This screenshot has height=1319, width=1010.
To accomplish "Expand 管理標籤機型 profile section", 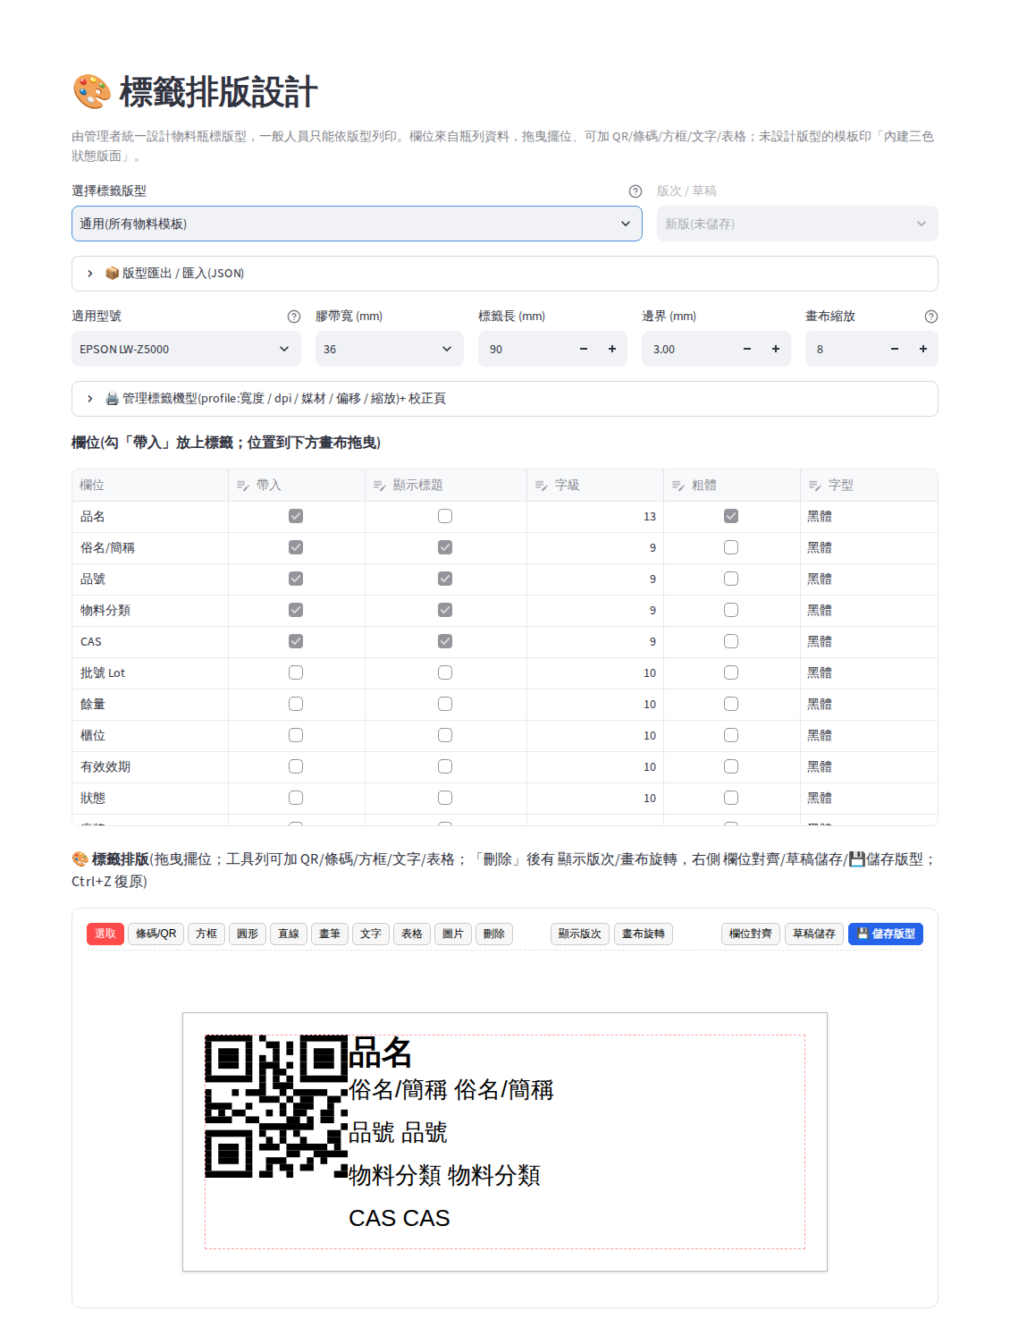I will pos(504,399).
